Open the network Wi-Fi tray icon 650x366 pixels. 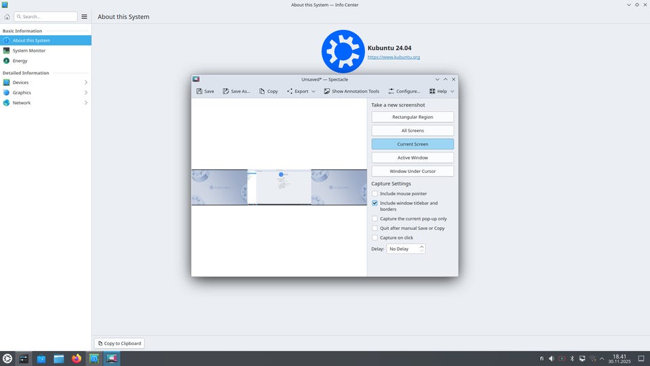[x=592, y=359]
